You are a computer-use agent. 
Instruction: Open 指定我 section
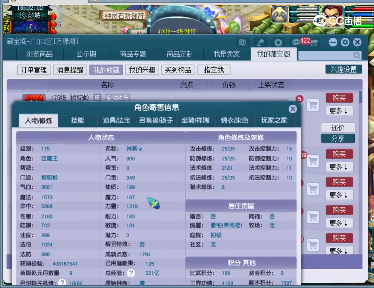[x=214, y=70]
